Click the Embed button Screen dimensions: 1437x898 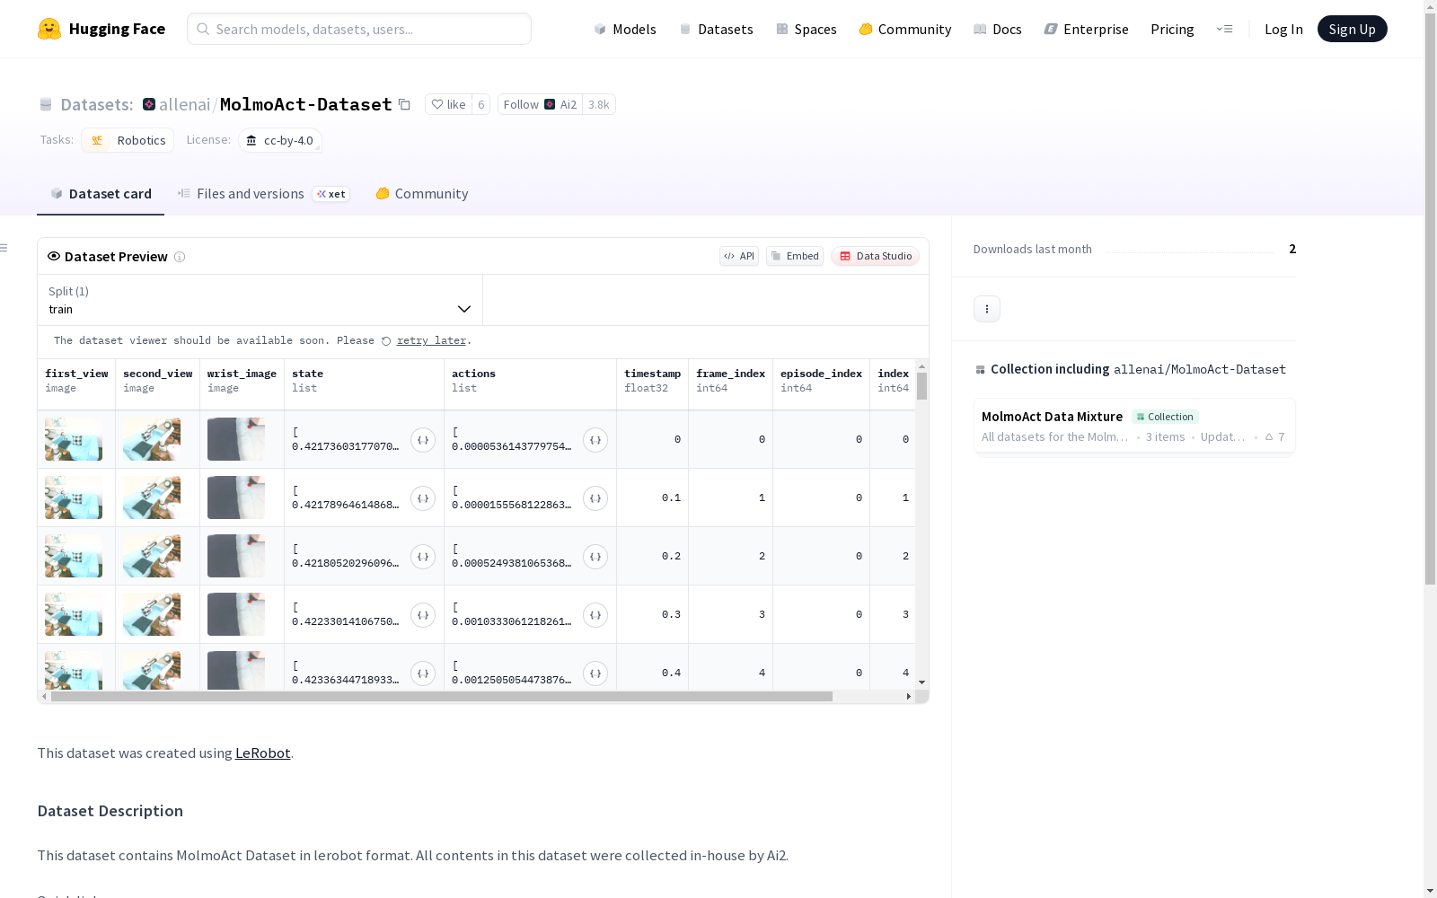point(795,256)
